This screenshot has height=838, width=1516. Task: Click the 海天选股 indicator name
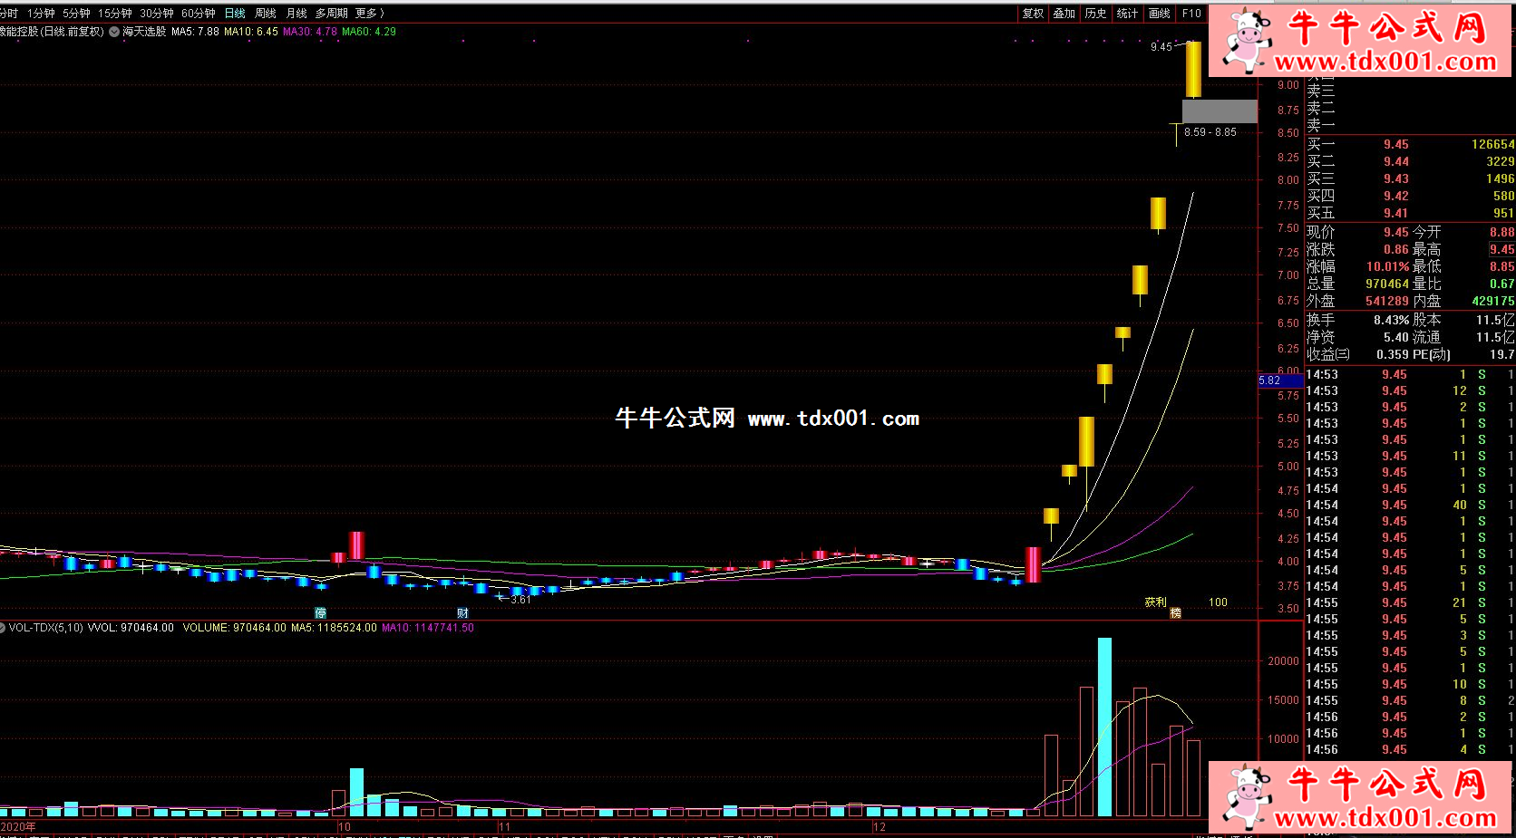coord(144,32)
